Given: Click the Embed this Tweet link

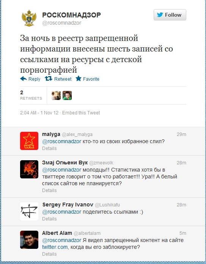Looking at the screenshot, I should 81,112.
